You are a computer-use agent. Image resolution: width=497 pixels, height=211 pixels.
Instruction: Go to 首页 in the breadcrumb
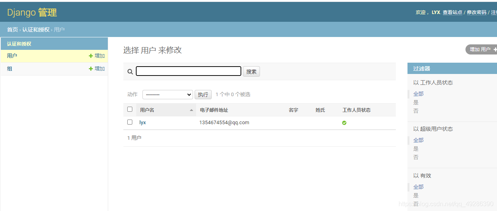tap(12, 30)
